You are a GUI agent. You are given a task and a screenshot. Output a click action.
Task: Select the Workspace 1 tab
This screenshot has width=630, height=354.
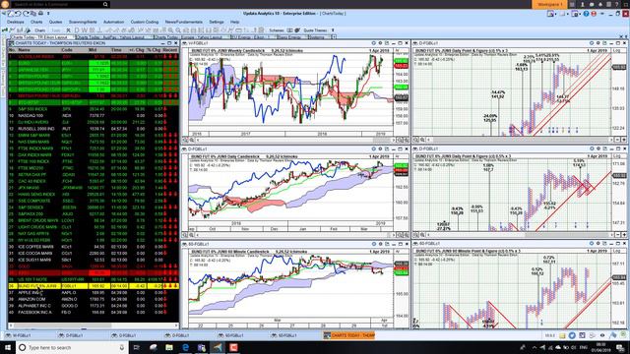tap(549, 4)
